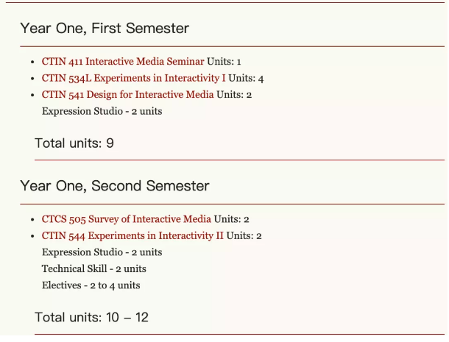Click the bullet point before CTCS 505
Image resolution: width=449 pixels, height=342 pixels.
[x=33, y=220]
